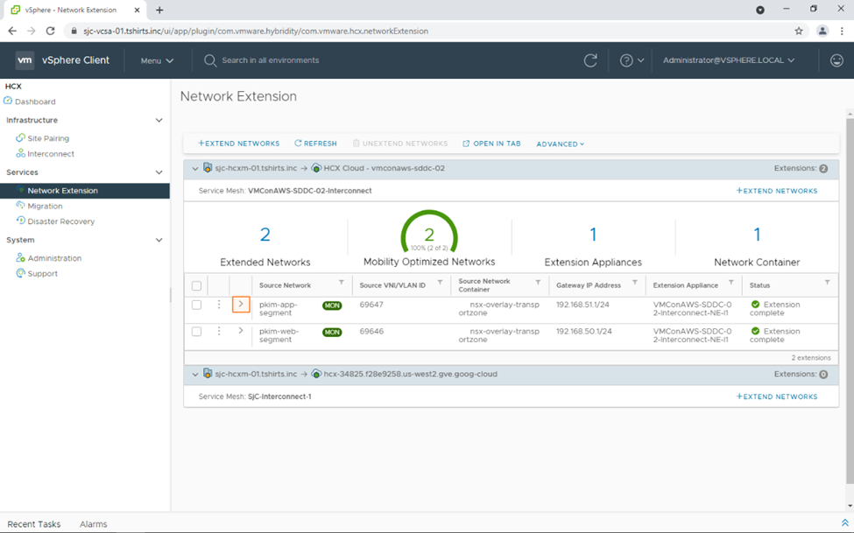
Task: Open three-dot actions menu for pkim-app-segment
Action: click(x=219, y=305)
